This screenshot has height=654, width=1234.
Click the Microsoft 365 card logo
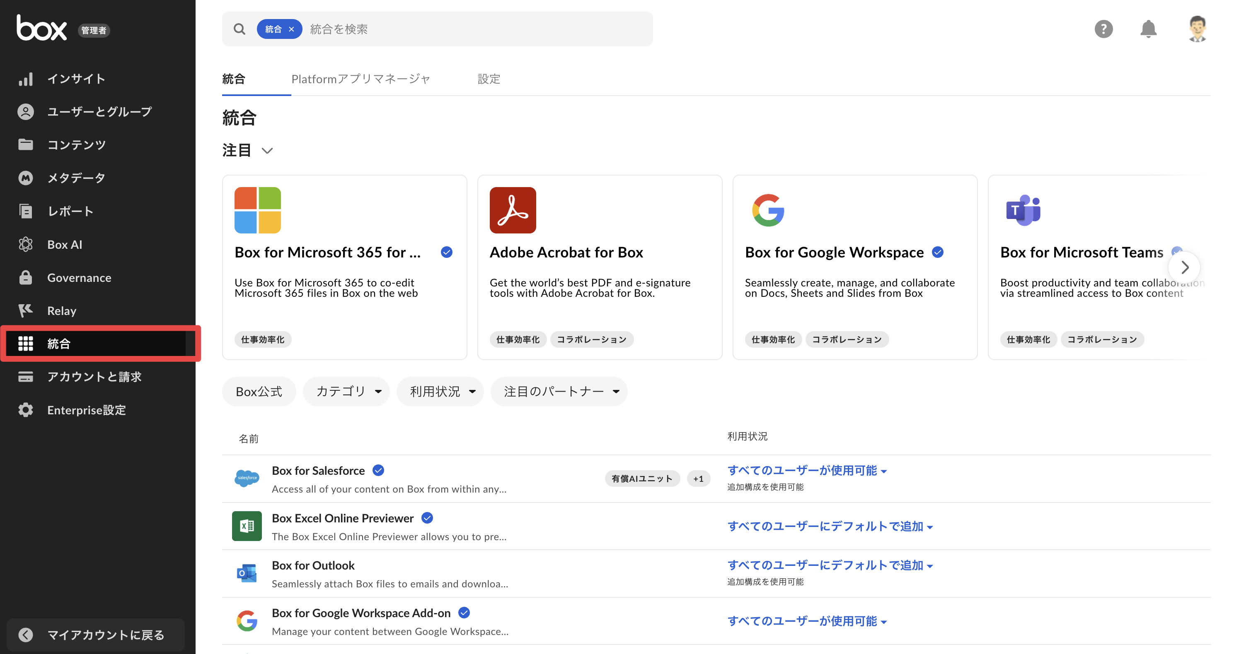click(258, 210)
